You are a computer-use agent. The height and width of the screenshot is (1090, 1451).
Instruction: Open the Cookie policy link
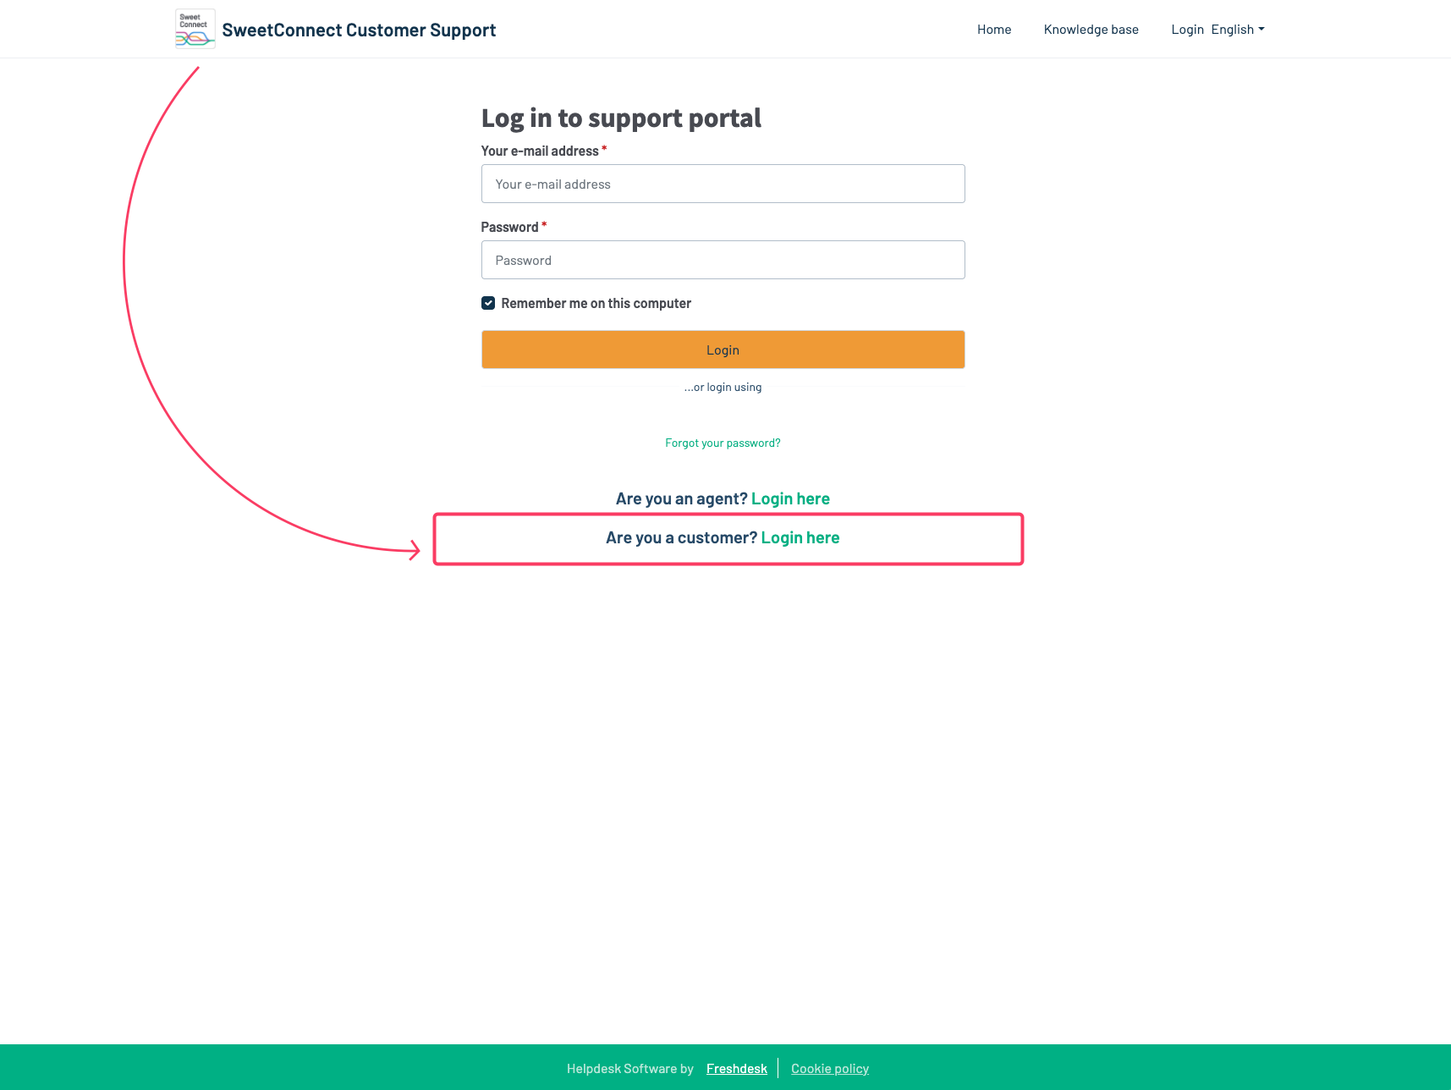(x=830, y=1068)
